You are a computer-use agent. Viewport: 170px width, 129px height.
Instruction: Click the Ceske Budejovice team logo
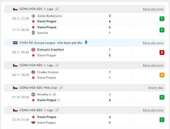pos(33,16)
